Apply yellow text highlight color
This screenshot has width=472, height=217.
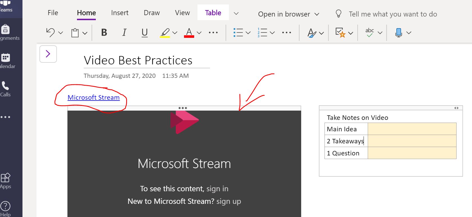pyautogui.click(x=165, y=33)
